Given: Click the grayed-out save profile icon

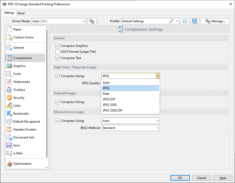Looking at the screenshot, I should [x=185, y=21].
